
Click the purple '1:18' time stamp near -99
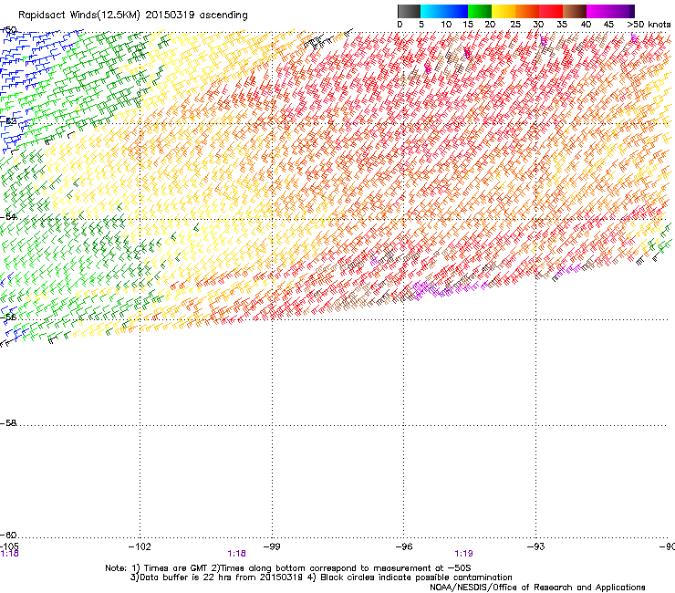coord(237,554)
